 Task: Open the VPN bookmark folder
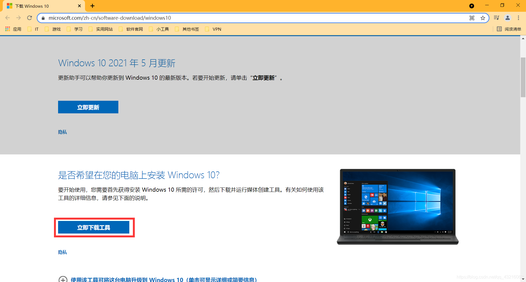pyautogui.click(x=213, y=29)
